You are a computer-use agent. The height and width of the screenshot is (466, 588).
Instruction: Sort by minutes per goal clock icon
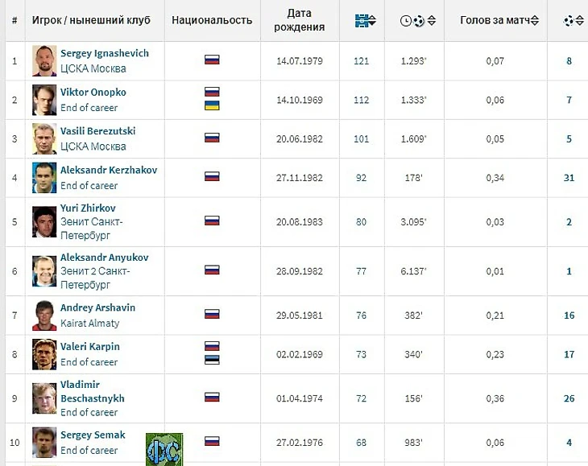tap(406, 21)
